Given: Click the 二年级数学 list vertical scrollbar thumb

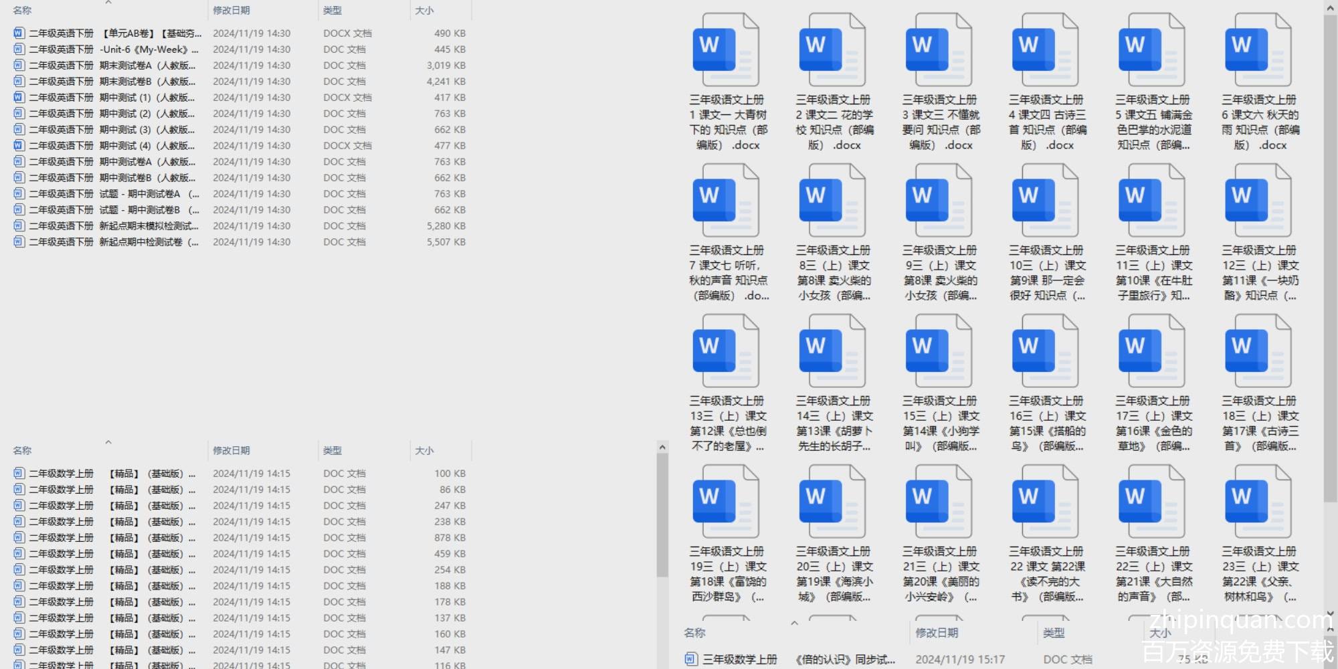Looking at the screenshot, I should (x=662, y=515).
